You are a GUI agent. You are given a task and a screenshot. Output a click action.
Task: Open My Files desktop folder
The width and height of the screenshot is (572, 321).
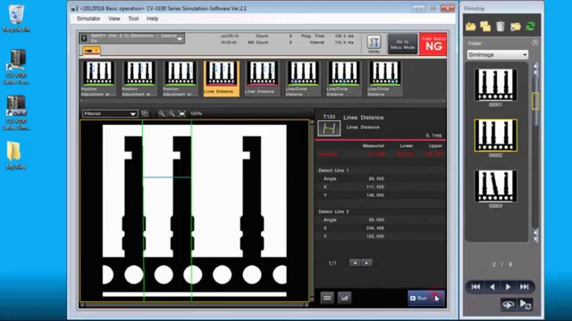[x=16, y=156]
